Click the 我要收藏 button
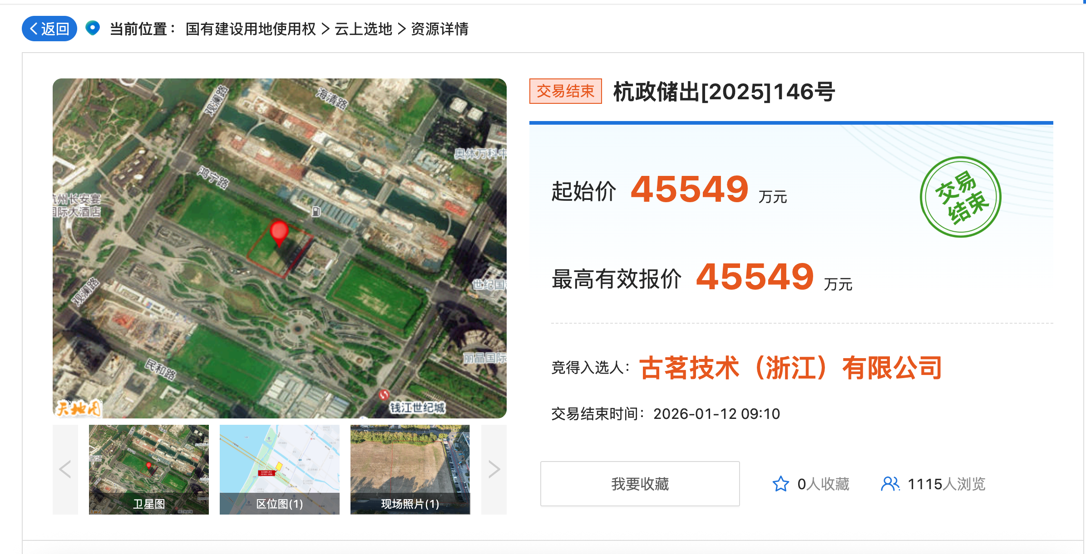 point(640,483)
